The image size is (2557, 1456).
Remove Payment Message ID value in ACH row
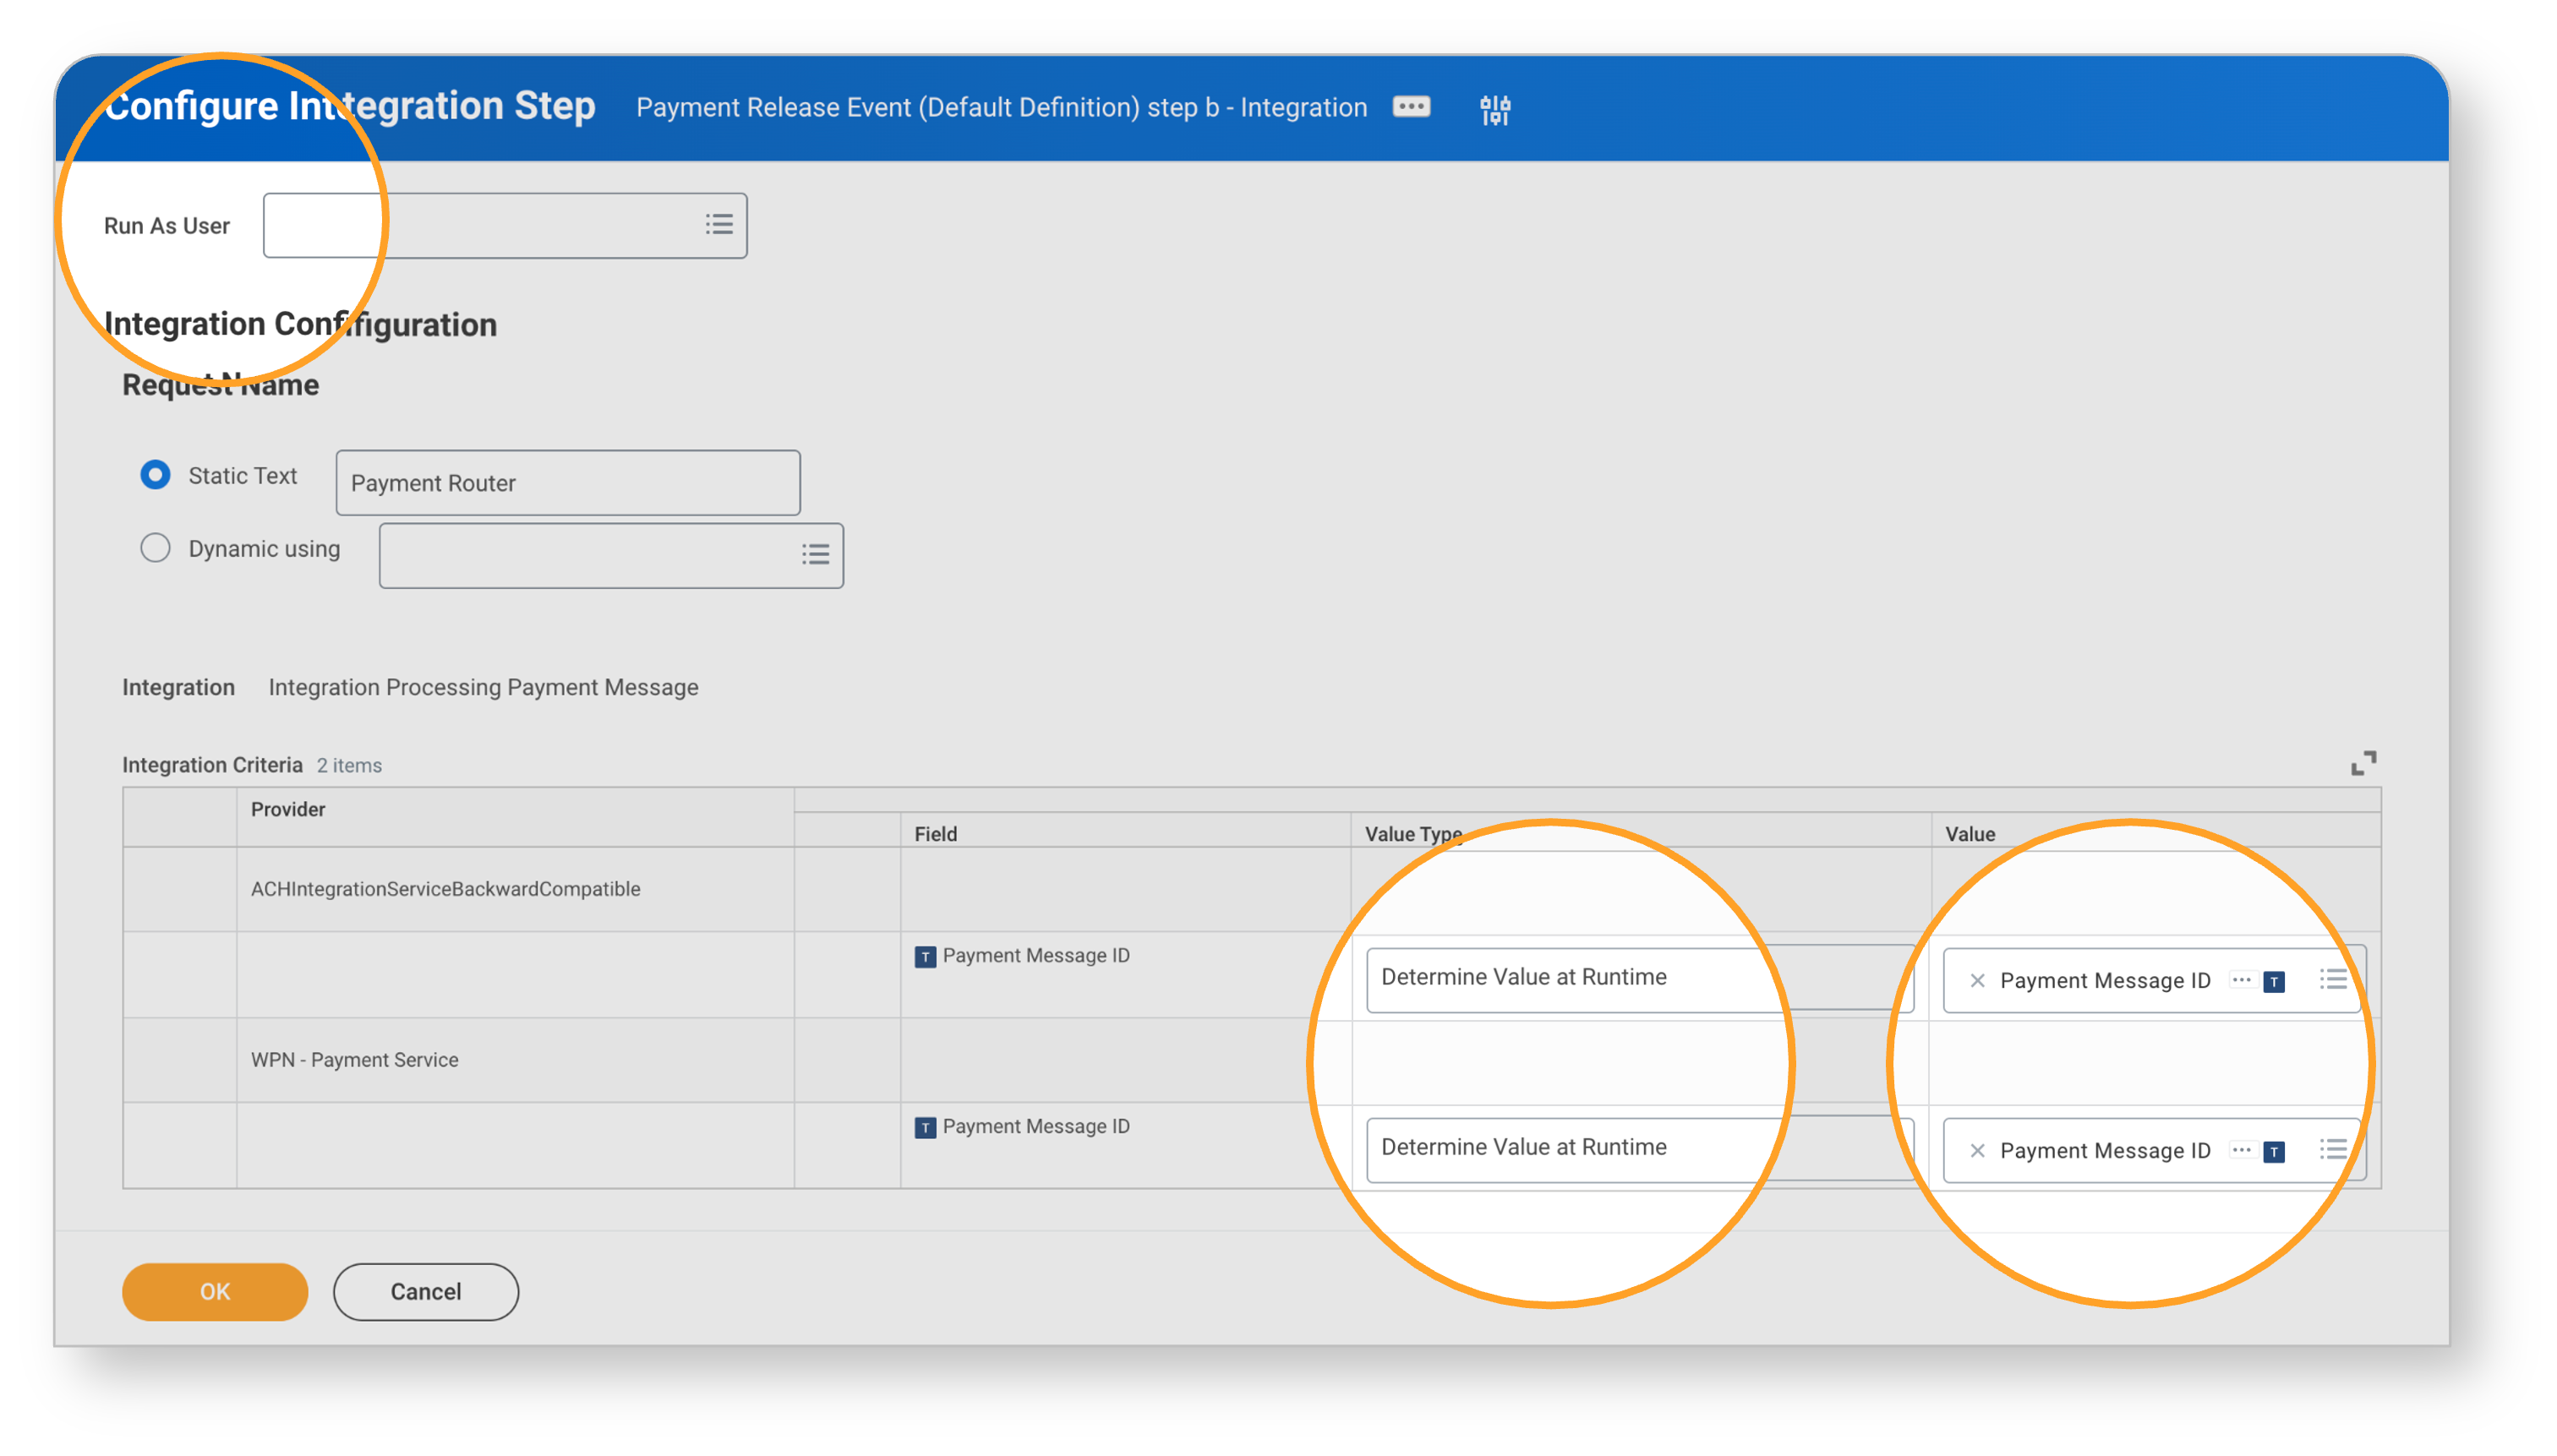[1976, 980]
